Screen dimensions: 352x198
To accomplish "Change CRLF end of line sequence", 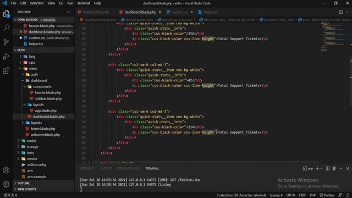I will [x=302, y=195].
